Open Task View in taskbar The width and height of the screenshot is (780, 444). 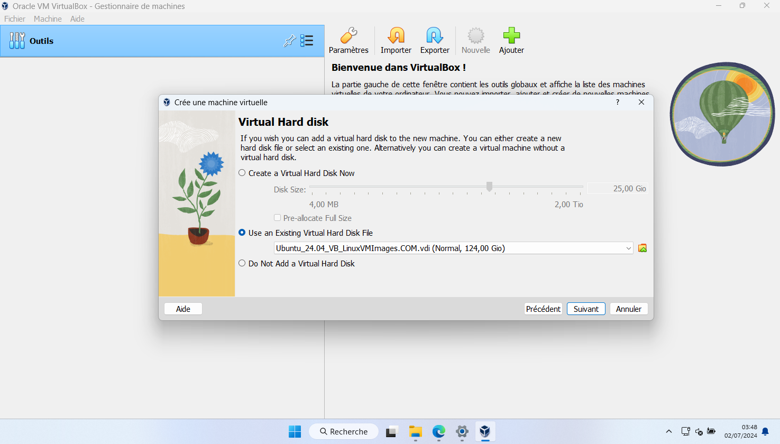pos(391,432)
